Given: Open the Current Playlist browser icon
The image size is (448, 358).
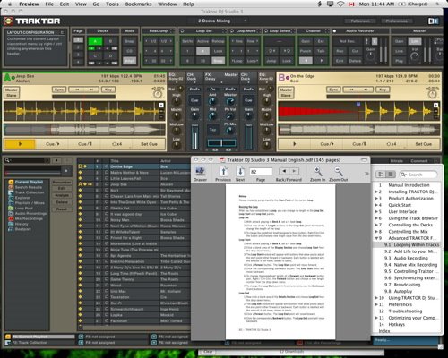Looking at the screenshot, I should pos(11,182).
